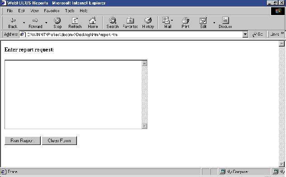The height and width of the screenshot is (177, 286).
Task: Click the Back arrow toolbar icon
Action: pos(13,20)
